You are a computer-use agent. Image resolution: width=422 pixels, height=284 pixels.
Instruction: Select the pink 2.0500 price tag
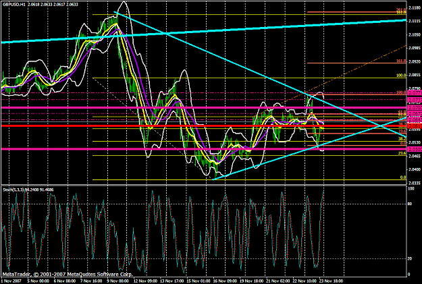(x=415, y=149)
